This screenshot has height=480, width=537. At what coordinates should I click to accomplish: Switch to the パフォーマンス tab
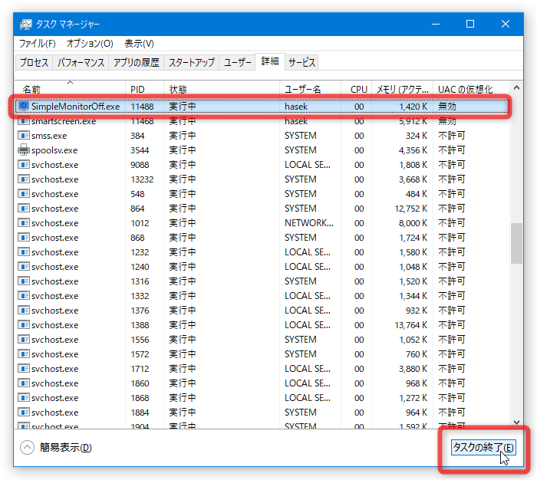[81, 62]
